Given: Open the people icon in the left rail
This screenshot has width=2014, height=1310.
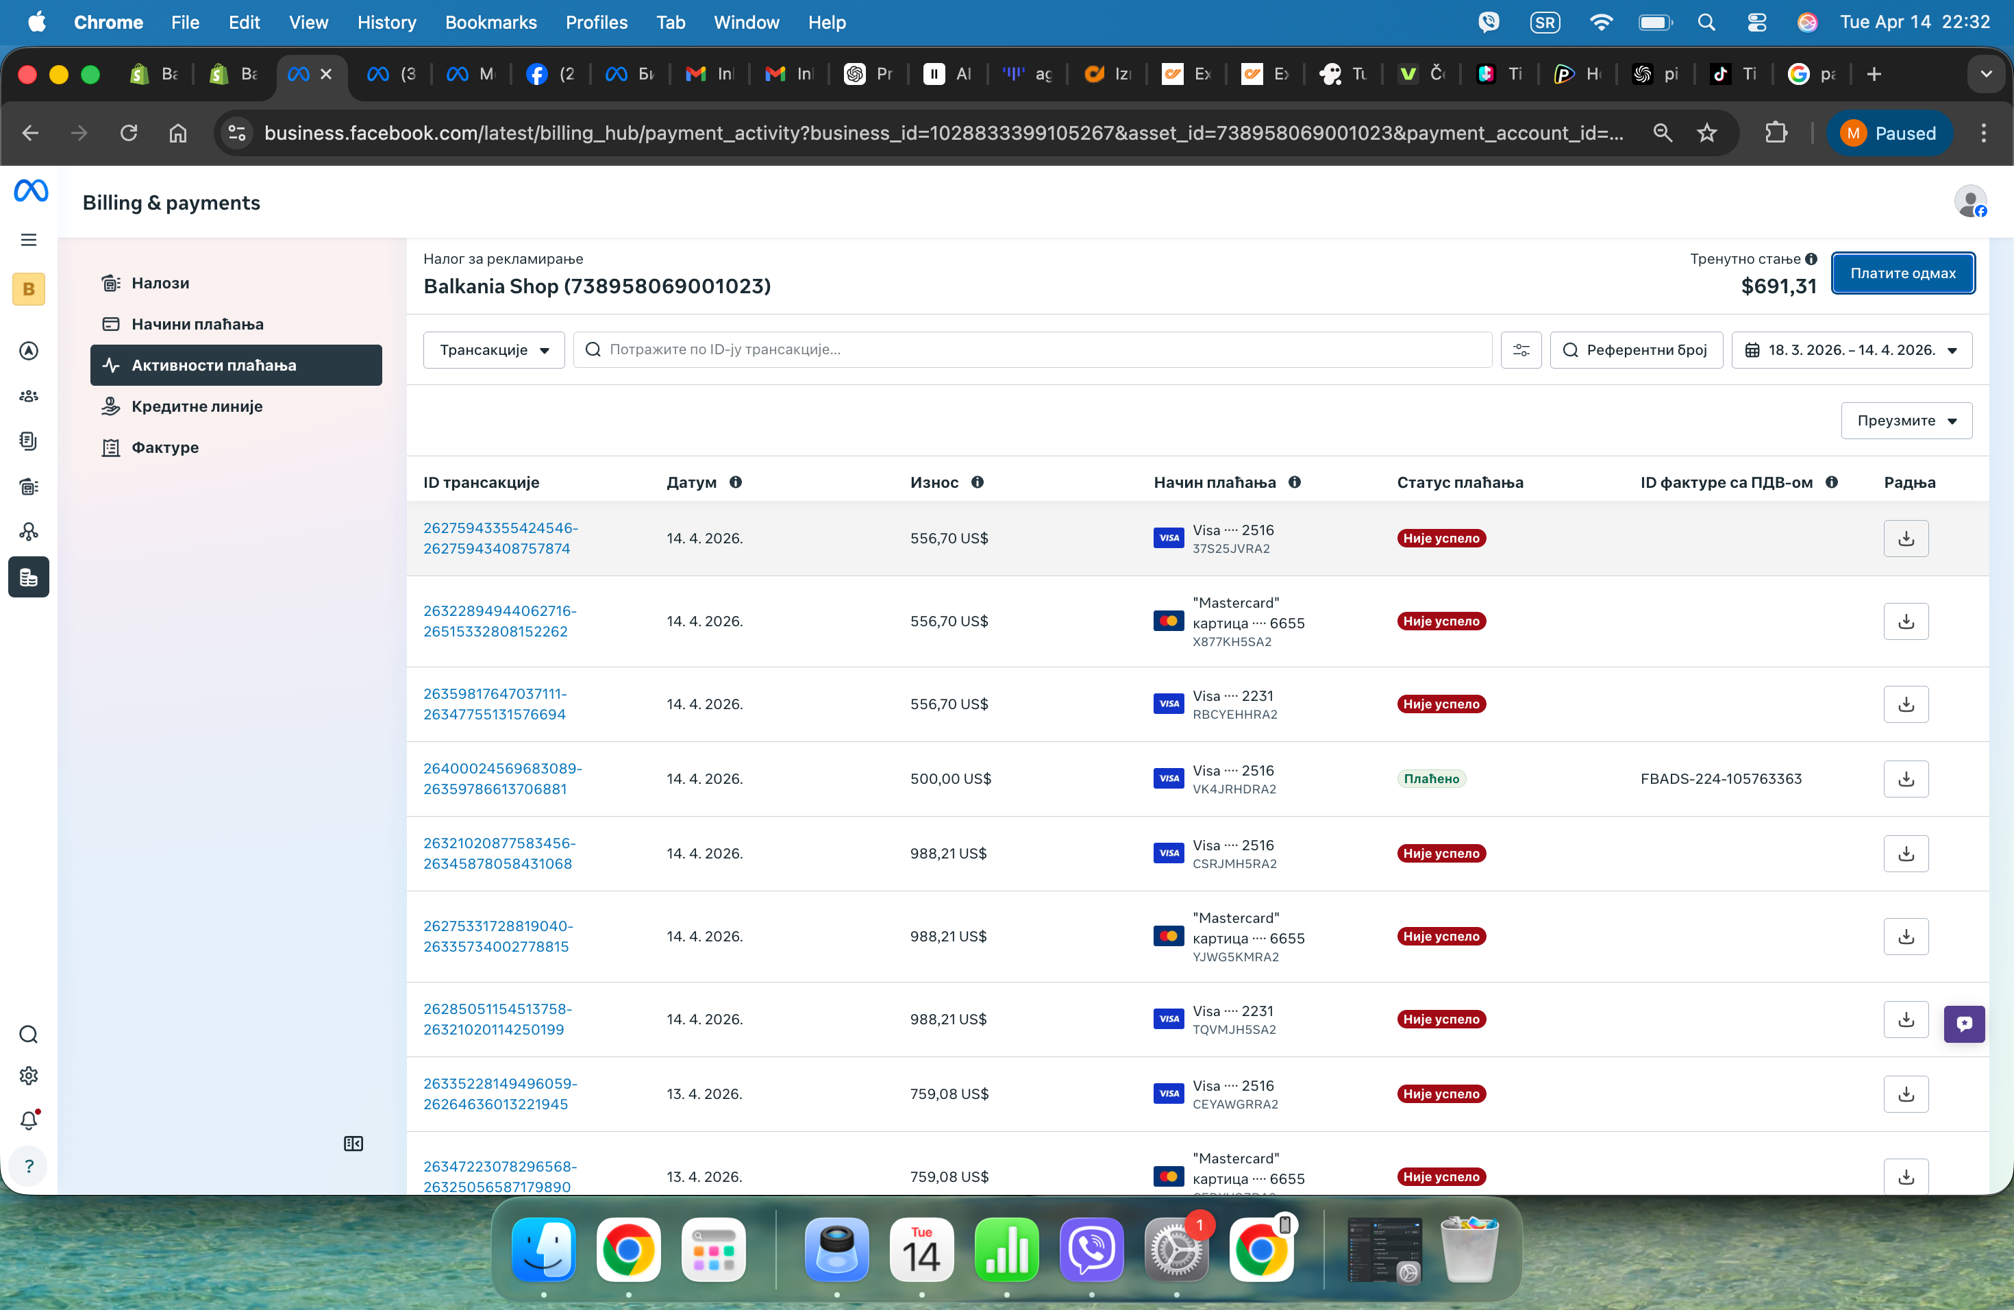Looking at the screenshot, I should 29,396.
